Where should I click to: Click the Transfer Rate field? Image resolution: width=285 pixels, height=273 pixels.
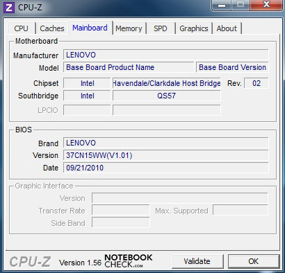[x=121, y=211]
